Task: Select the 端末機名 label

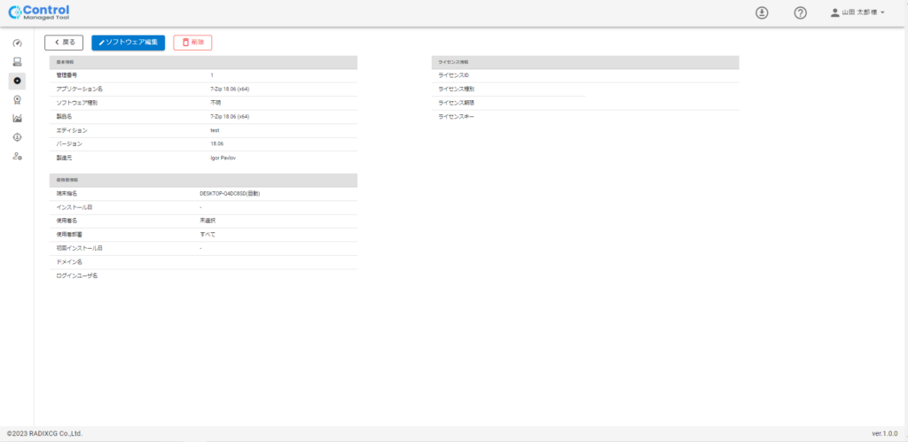Action: point(67,194)
